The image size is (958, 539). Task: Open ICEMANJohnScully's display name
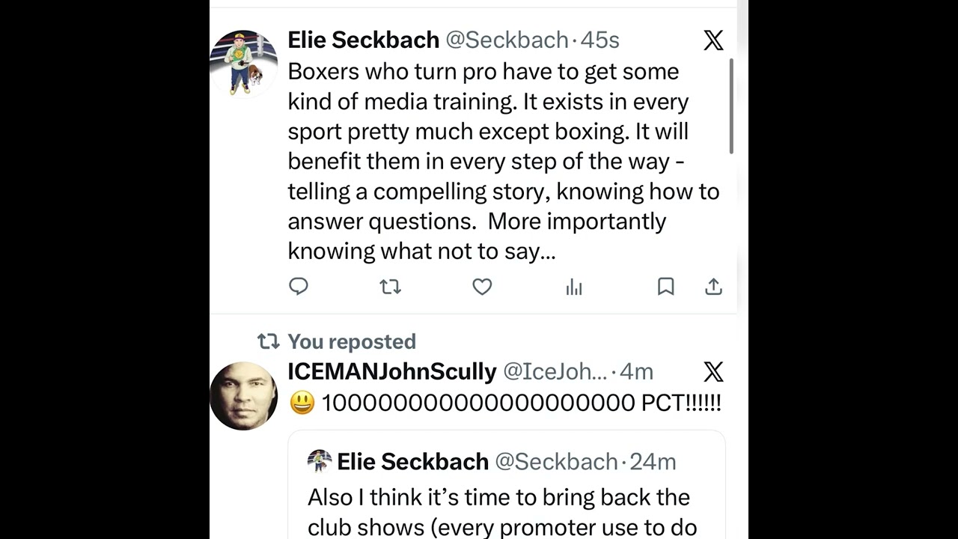point(391,372)
